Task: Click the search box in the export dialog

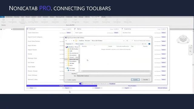Action: (x=141, y=41)
